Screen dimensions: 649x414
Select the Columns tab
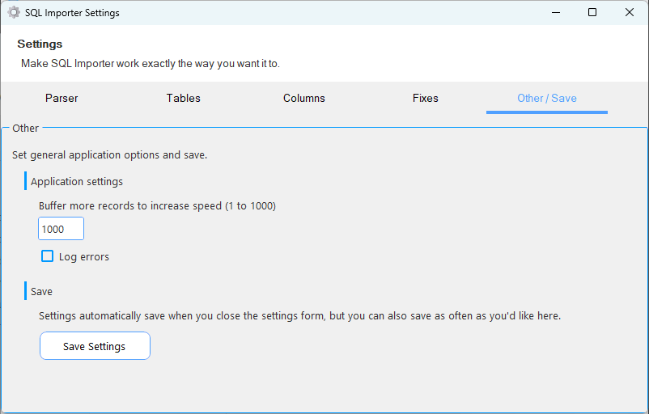point(304,98)
